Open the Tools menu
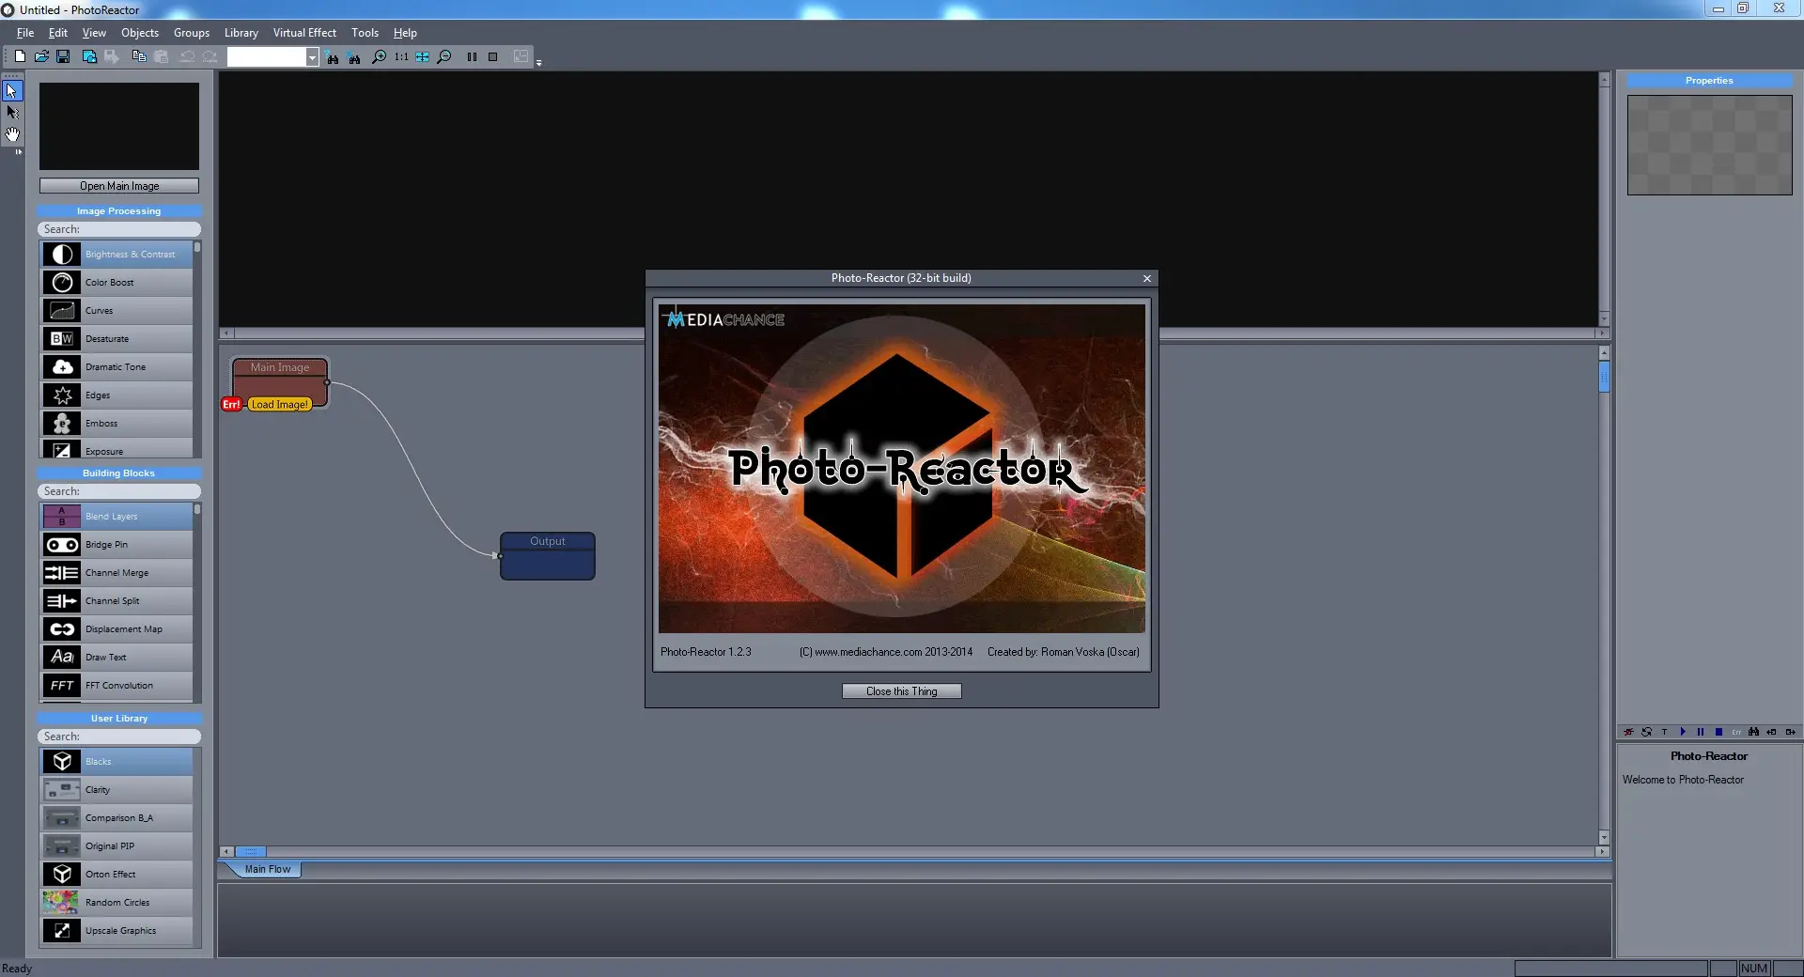The height and width of the screenshot is (977, 1804). click(x=365, y=33)
